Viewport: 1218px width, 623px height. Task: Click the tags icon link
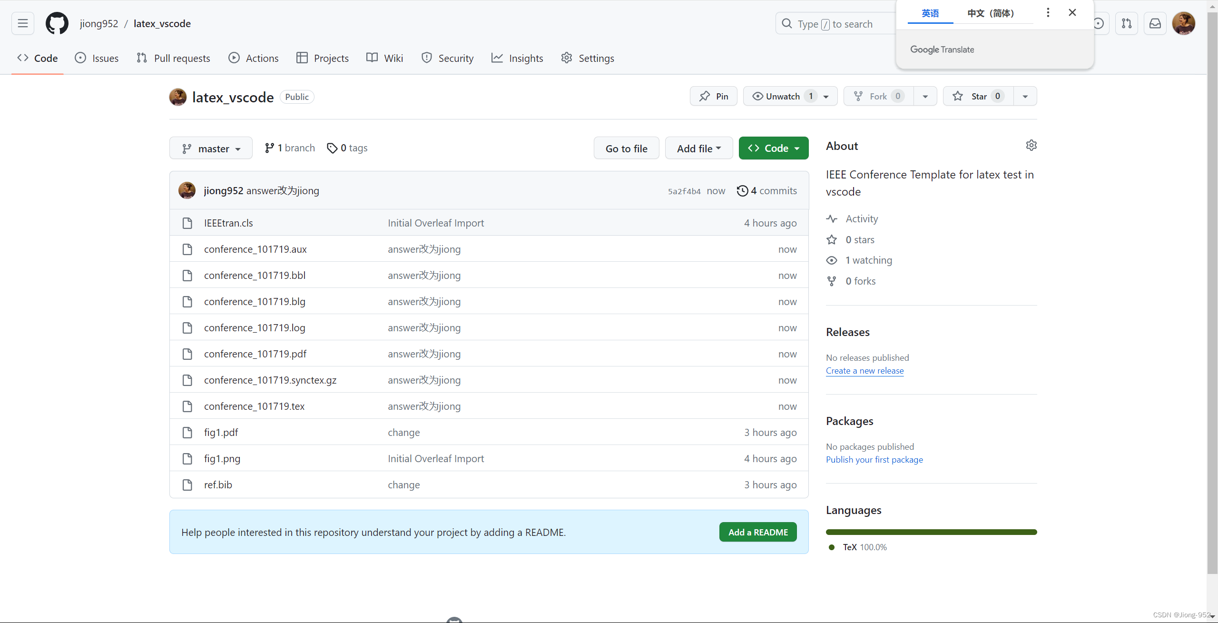(x=332, y=148)
